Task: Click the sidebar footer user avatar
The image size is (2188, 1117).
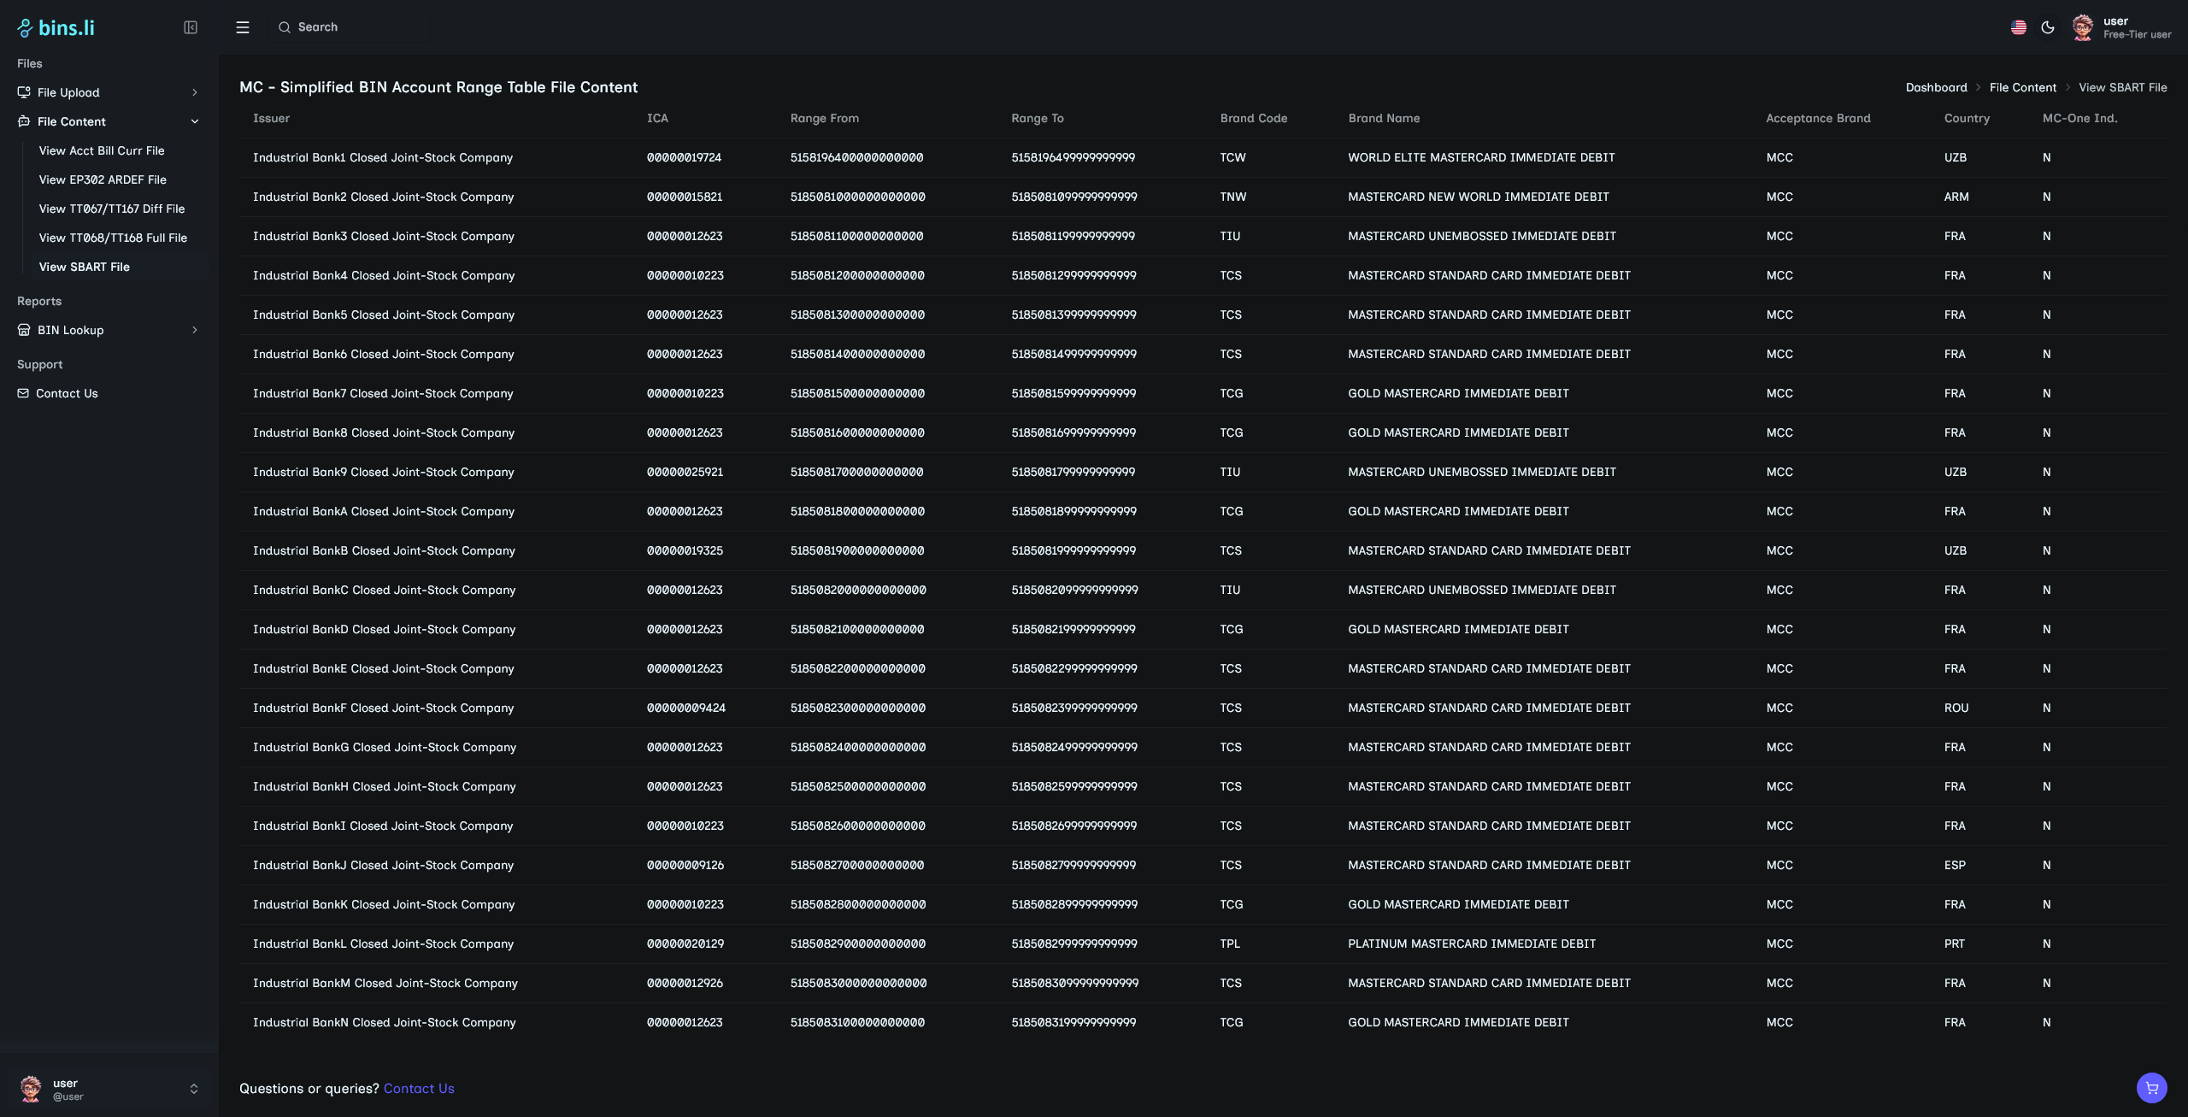Action: click(x=31, y=1089)
